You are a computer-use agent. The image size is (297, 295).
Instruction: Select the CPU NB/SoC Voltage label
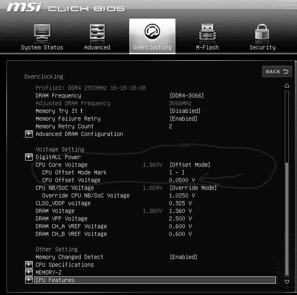pos(64,188)
